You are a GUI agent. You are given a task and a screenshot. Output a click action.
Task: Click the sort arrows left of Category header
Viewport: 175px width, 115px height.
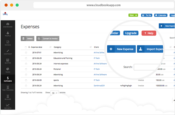point(51,47)
